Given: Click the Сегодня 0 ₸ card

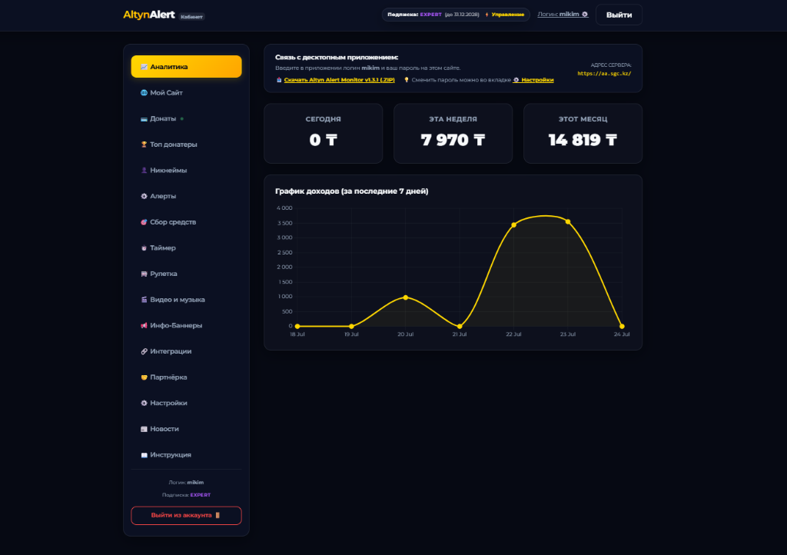Looking at the screenshot, I should click(324, 134).
